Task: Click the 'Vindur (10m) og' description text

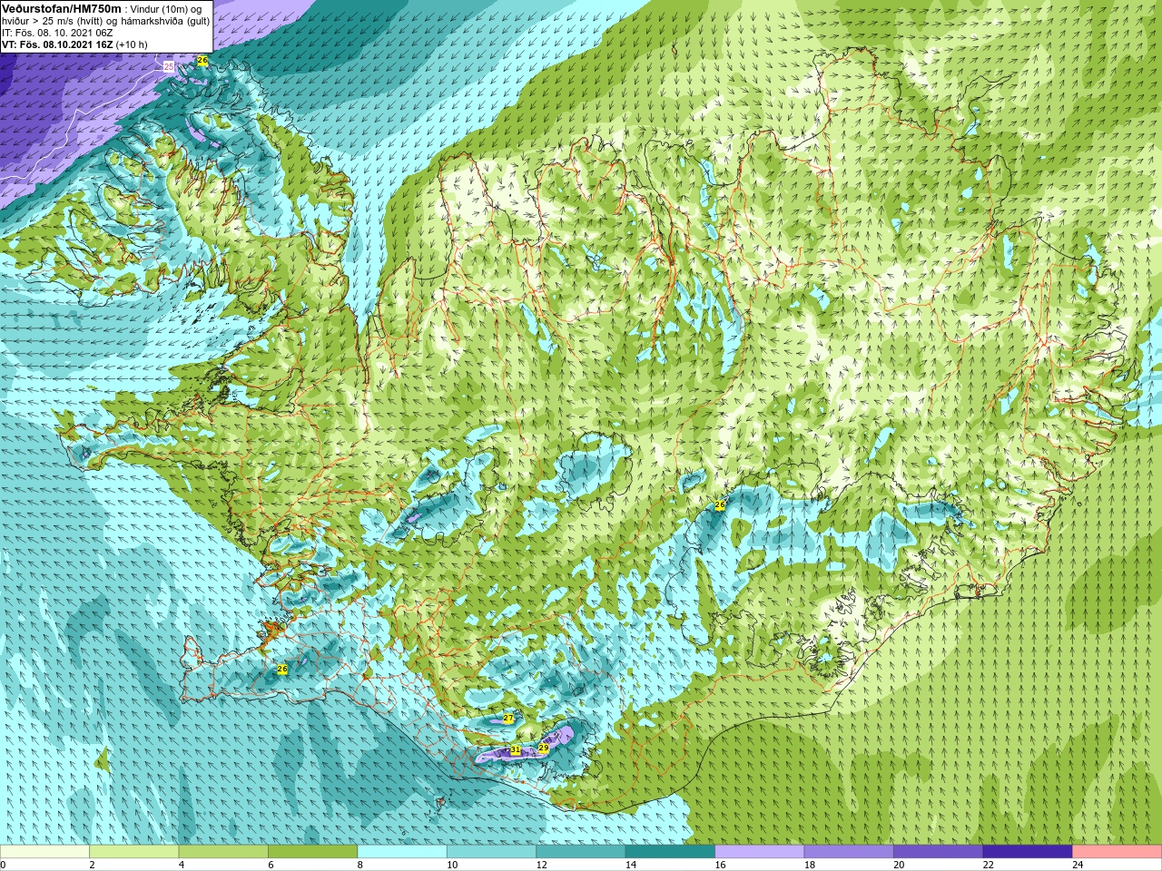Action: [x=165, y=9]
